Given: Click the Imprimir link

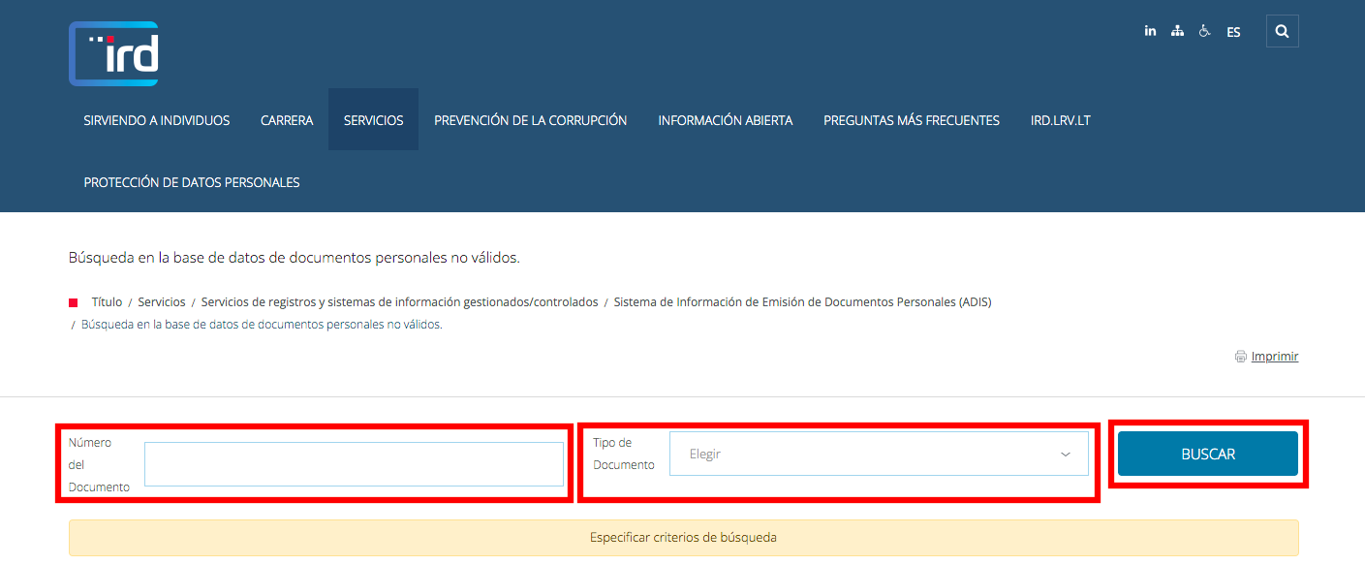Looking at the screenshot, I should tap(1275, 357).
